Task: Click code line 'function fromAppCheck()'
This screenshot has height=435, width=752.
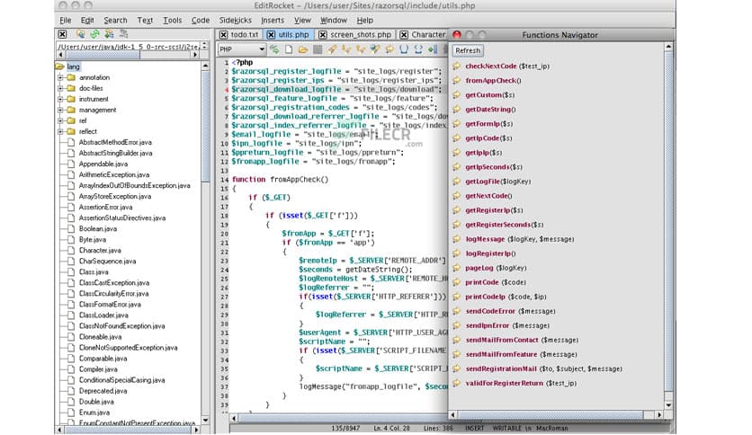Action: click(x=280, y=179)
